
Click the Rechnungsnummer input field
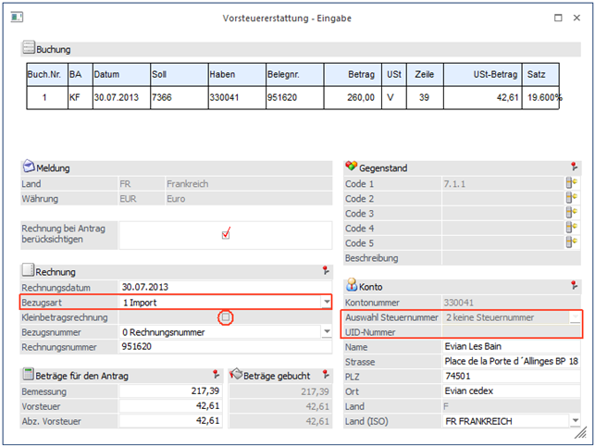pos(222,347)
